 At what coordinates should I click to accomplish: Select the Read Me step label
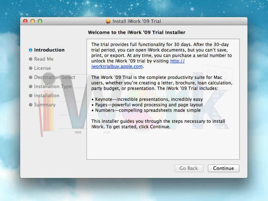tap(44, 59)
